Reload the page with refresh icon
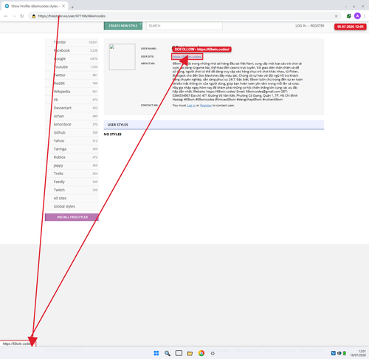Viewport: 369px width, 359px height. [x=22, y=16]
